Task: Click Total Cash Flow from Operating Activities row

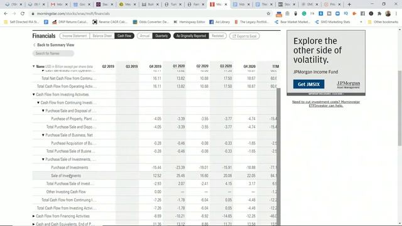Action: (x=155, y=87)
